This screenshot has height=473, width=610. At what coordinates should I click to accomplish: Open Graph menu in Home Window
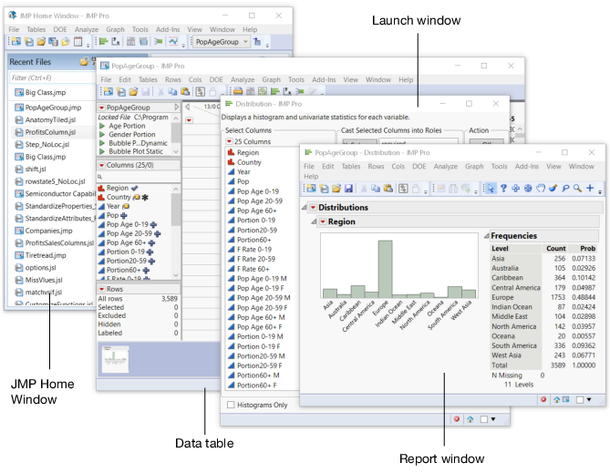tap(115, 29)
